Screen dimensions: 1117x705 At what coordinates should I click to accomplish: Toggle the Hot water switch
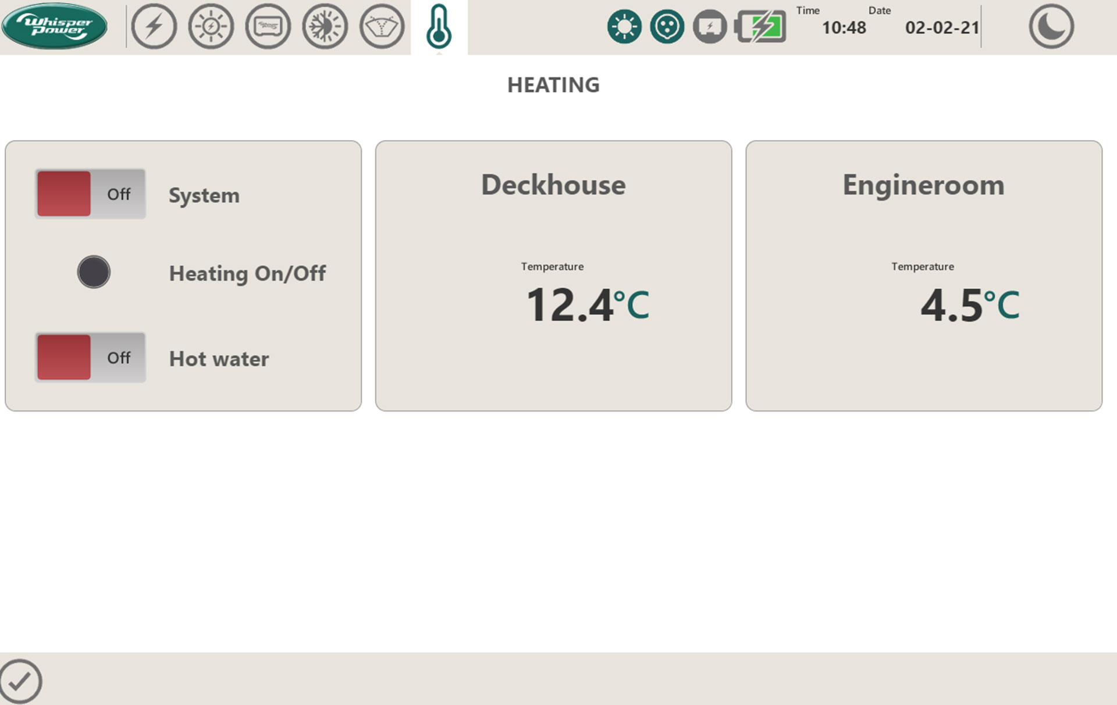90,357
